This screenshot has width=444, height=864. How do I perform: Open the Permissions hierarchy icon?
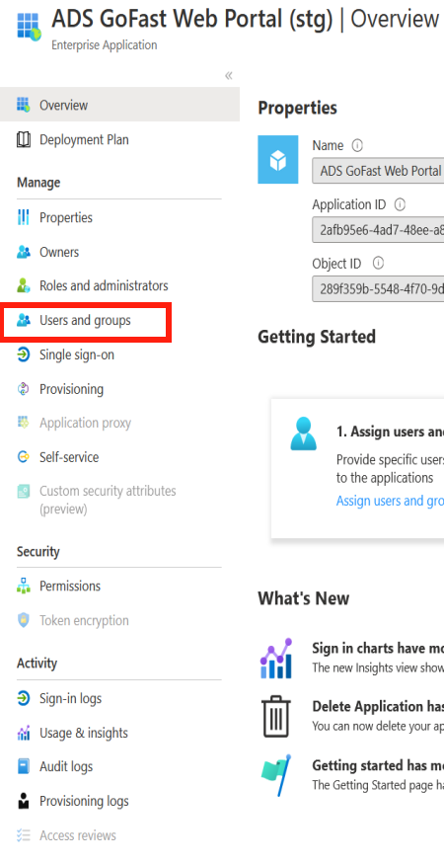click(x=23, y=586)
